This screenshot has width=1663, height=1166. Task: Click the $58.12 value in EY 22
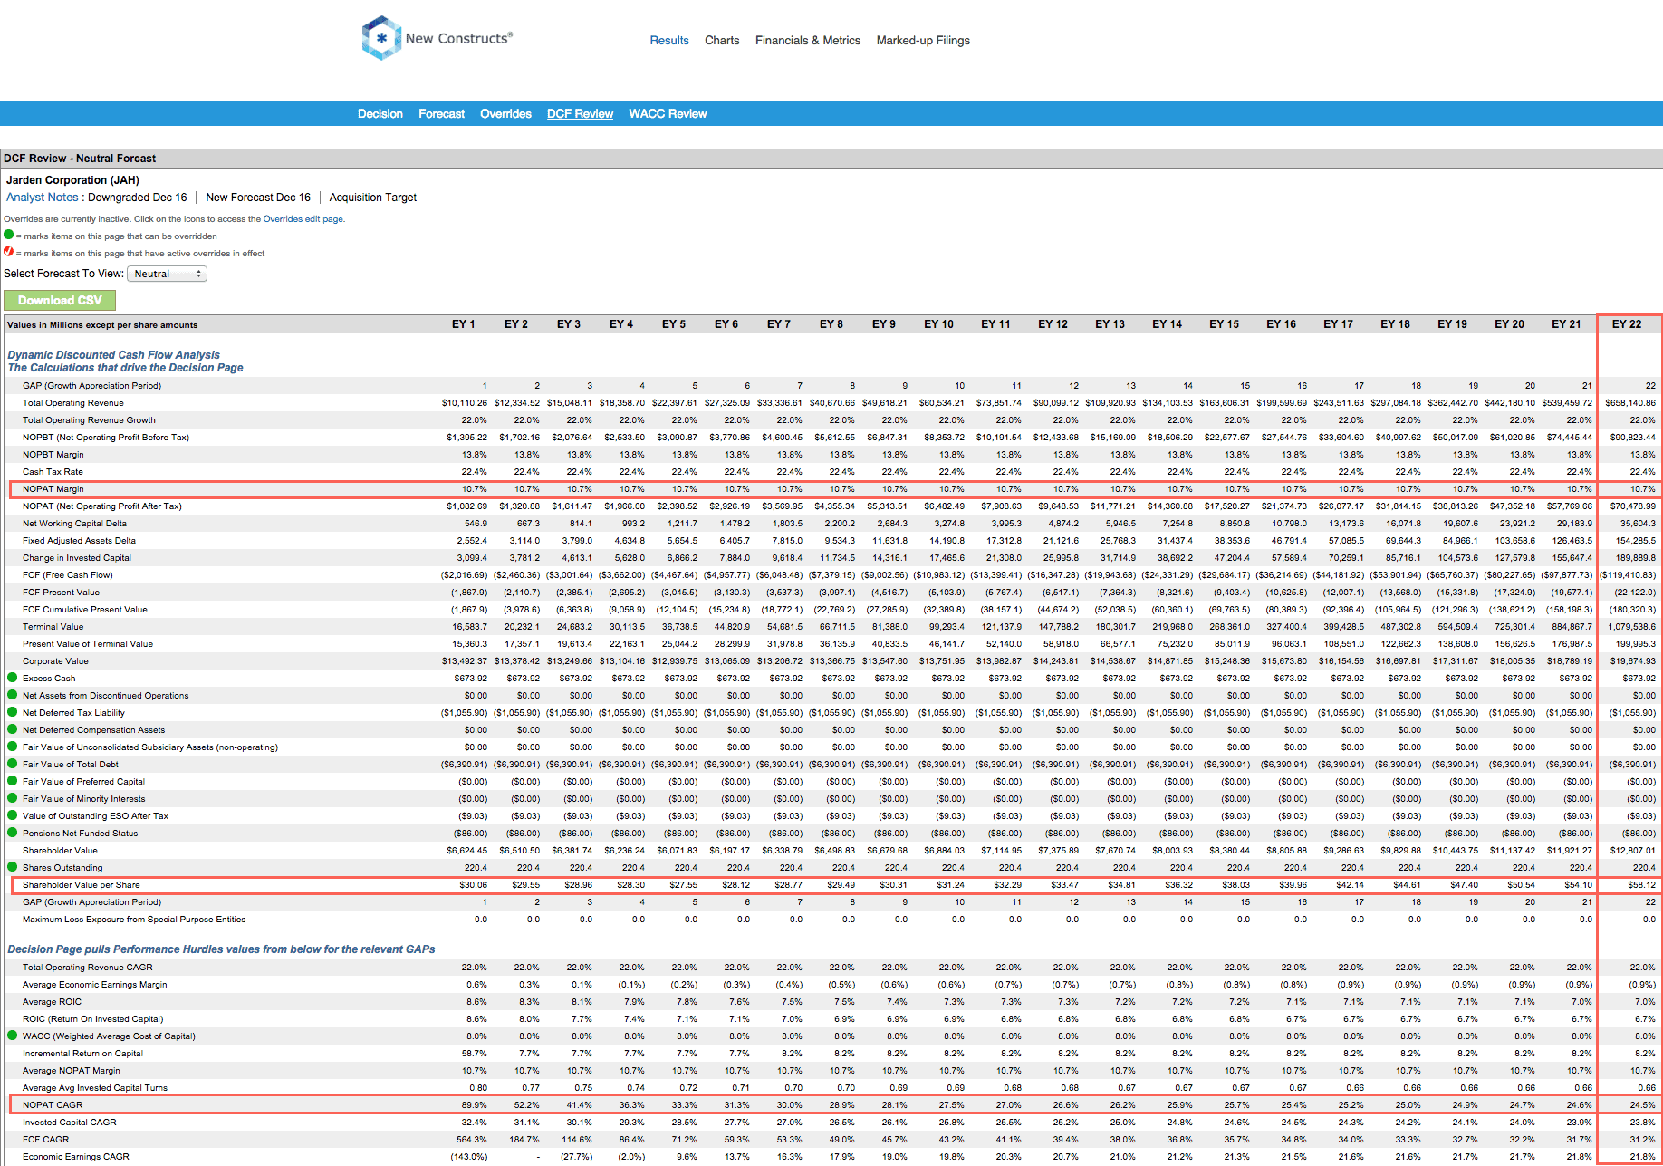click(1641, 884)
